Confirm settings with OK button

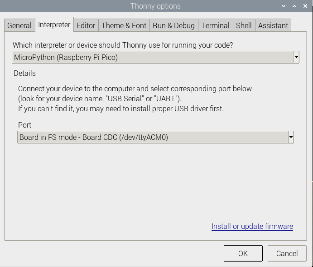[x=243, y=253]
